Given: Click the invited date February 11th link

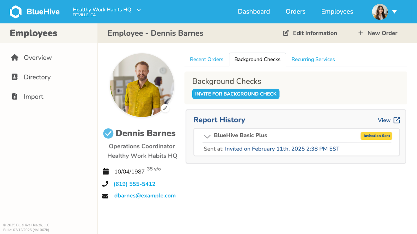Looking at the screenshot, I should [282, 149].
